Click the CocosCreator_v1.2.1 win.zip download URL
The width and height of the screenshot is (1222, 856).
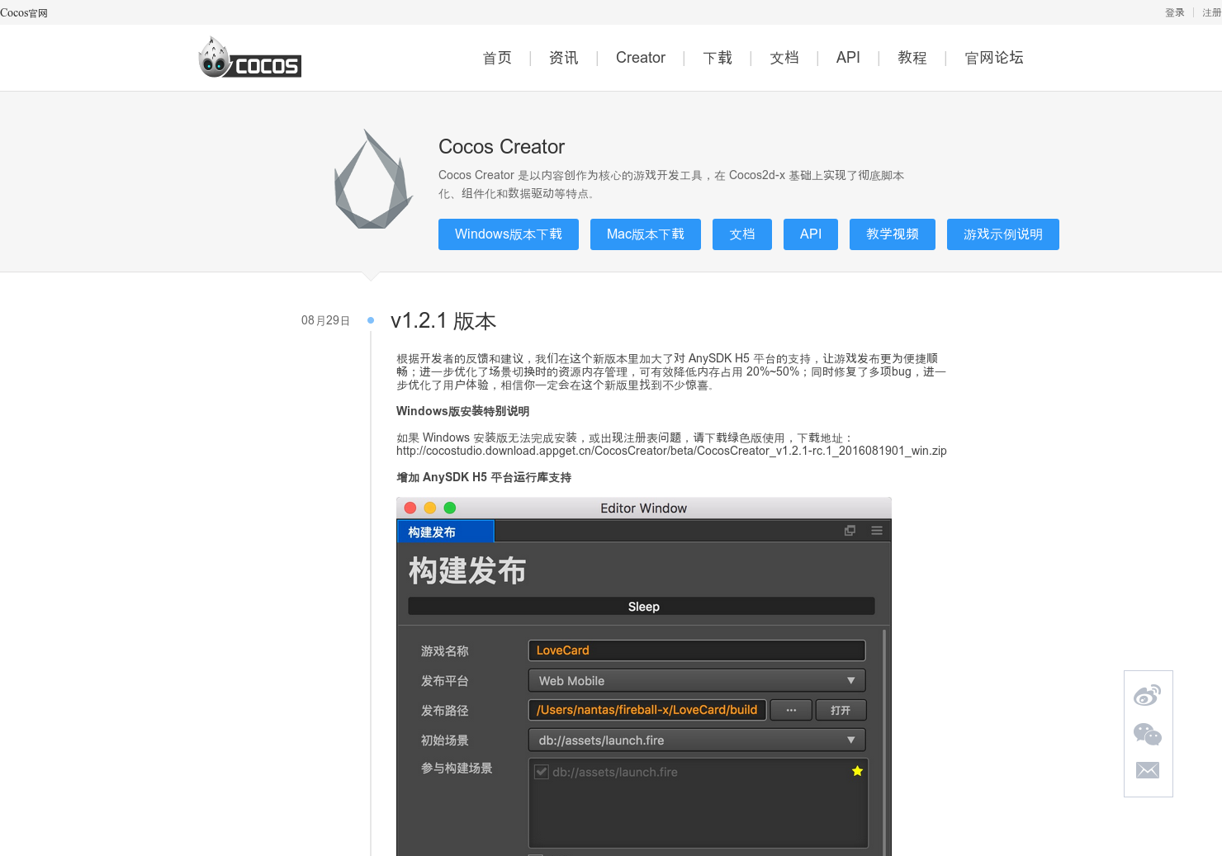pos(671,451)
